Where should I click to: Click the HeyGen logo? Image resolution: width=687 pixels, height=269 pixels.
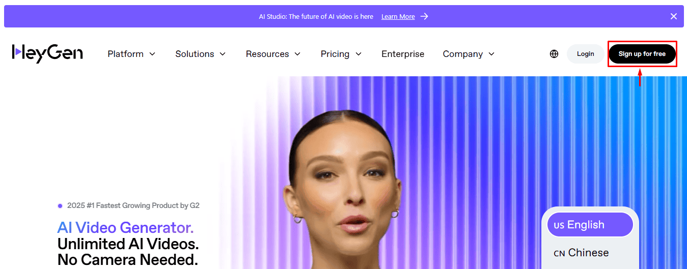47,53
